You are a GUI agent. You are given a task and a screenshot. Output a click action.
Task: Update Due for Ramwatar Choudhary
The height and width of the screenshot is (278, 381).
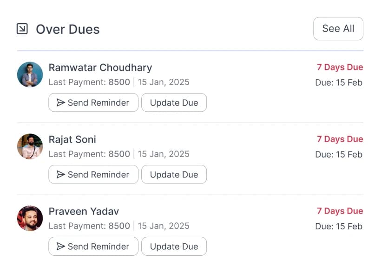tap(174, 102)
